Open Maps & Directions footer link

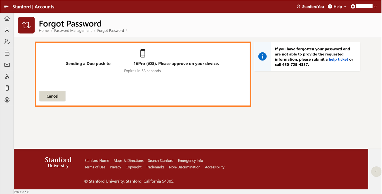click(129, 161)
